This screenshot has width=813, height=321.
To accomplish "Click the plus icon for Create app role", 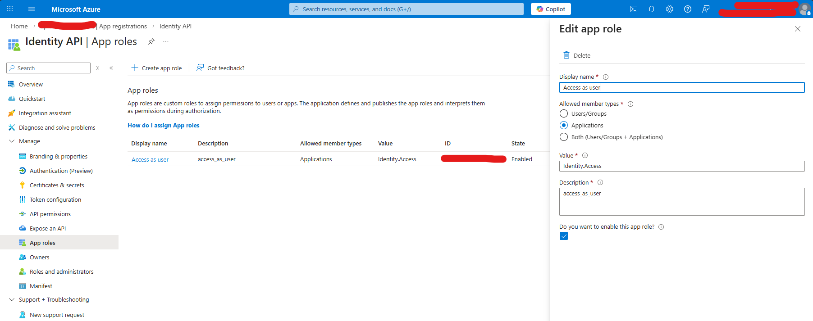I will pyautogui.click(x=134, y=68).
